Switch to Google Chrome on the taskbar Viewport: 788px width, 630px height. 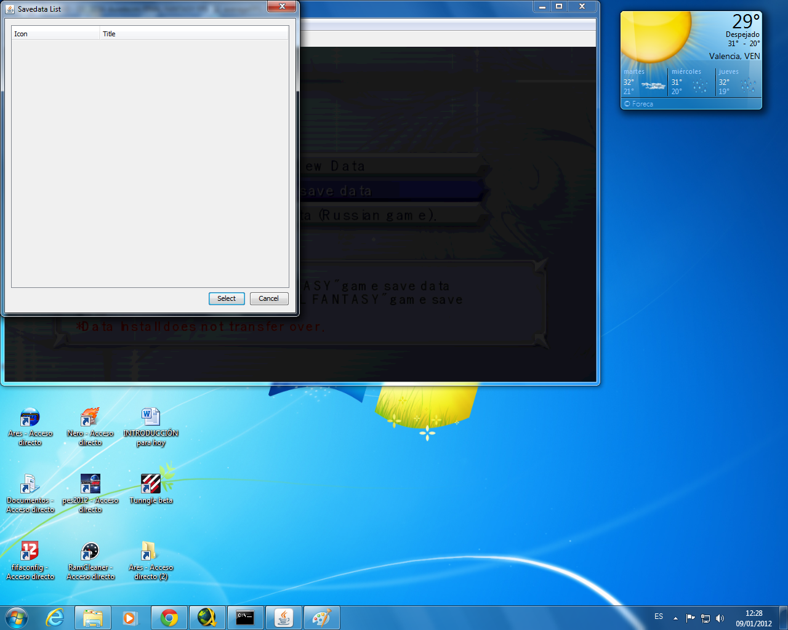pyautogui.click(x=169, y=618)
